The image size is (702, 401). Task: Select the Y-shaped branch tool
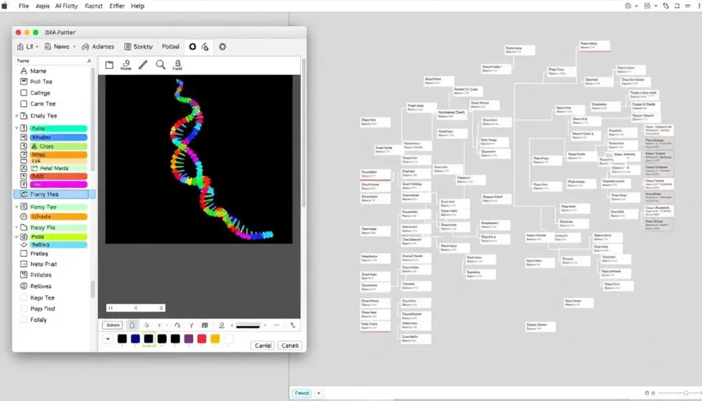tap(191, 326)
